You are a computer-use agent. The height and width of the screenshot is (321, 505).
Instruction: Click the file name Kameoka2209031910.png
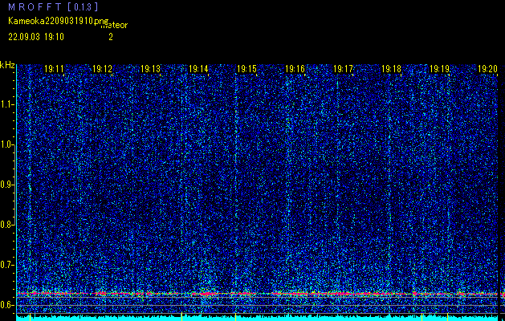pyautogui.click(x=59, y=21)
